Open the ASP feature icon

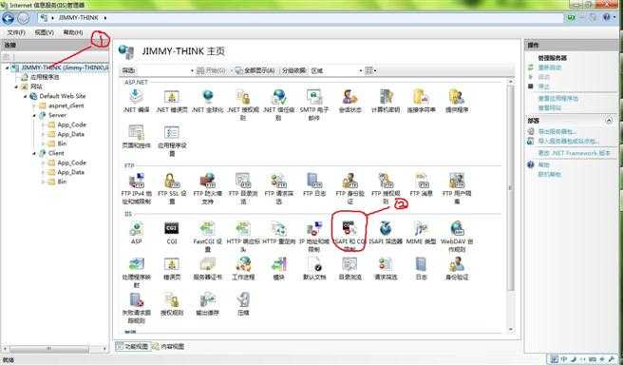[136, 232]
